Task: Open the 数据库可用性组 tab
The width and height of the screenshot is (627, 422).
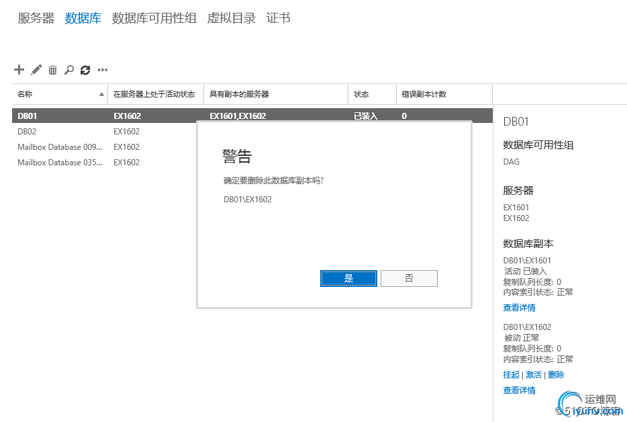Action: tap(154, 18)
